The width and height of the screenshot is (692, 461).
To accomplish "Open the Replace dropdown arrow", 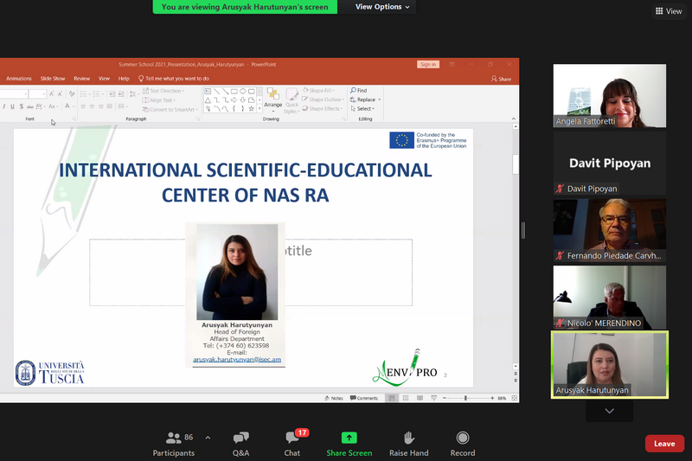I will click(x=380, y=99).
